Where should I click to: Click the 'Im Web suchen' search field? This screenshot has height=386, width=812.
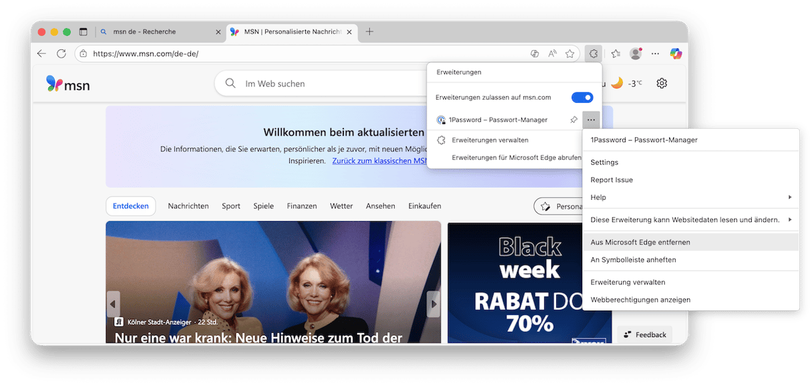pyautogui.click(x=321, y=83)
